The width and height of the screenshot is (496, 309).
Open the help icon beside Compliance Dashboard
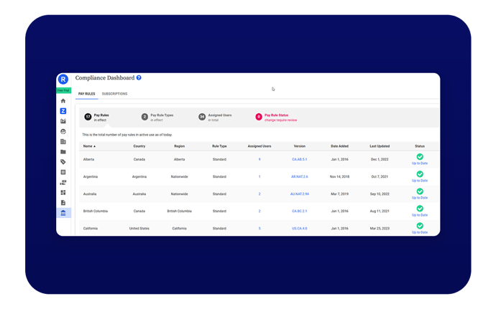139,77
